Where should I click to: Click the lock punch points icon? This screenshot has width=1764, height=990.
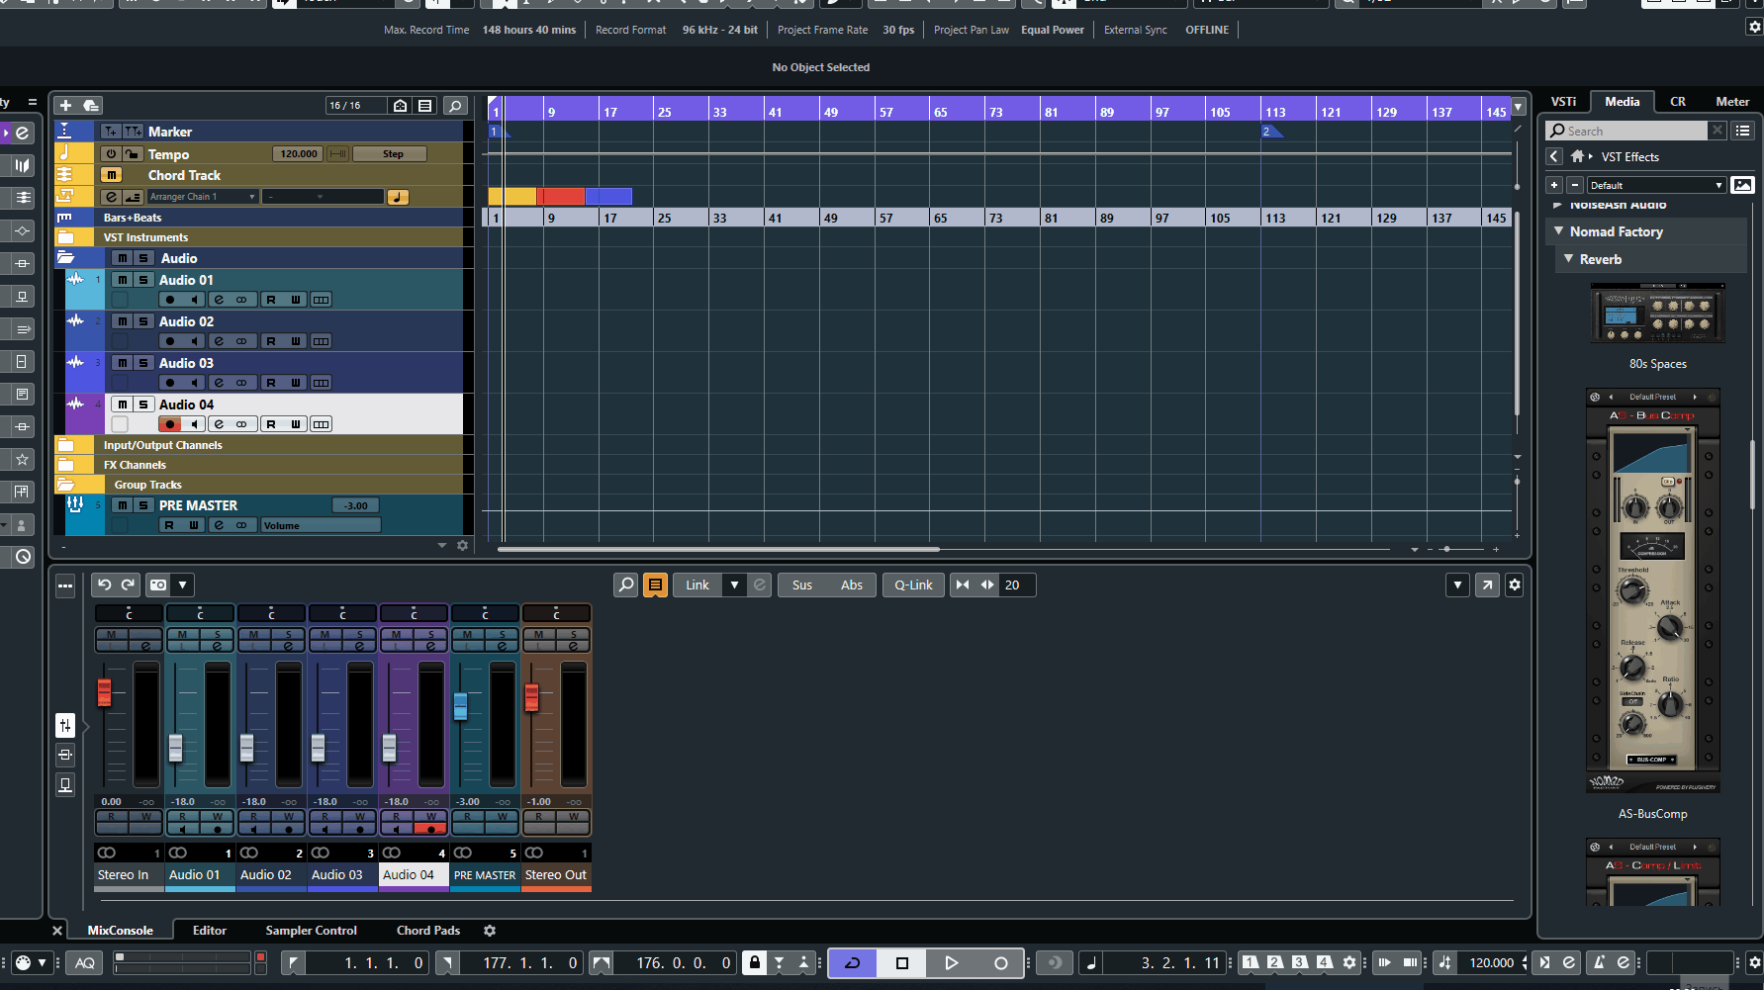[x=755, y=962]
